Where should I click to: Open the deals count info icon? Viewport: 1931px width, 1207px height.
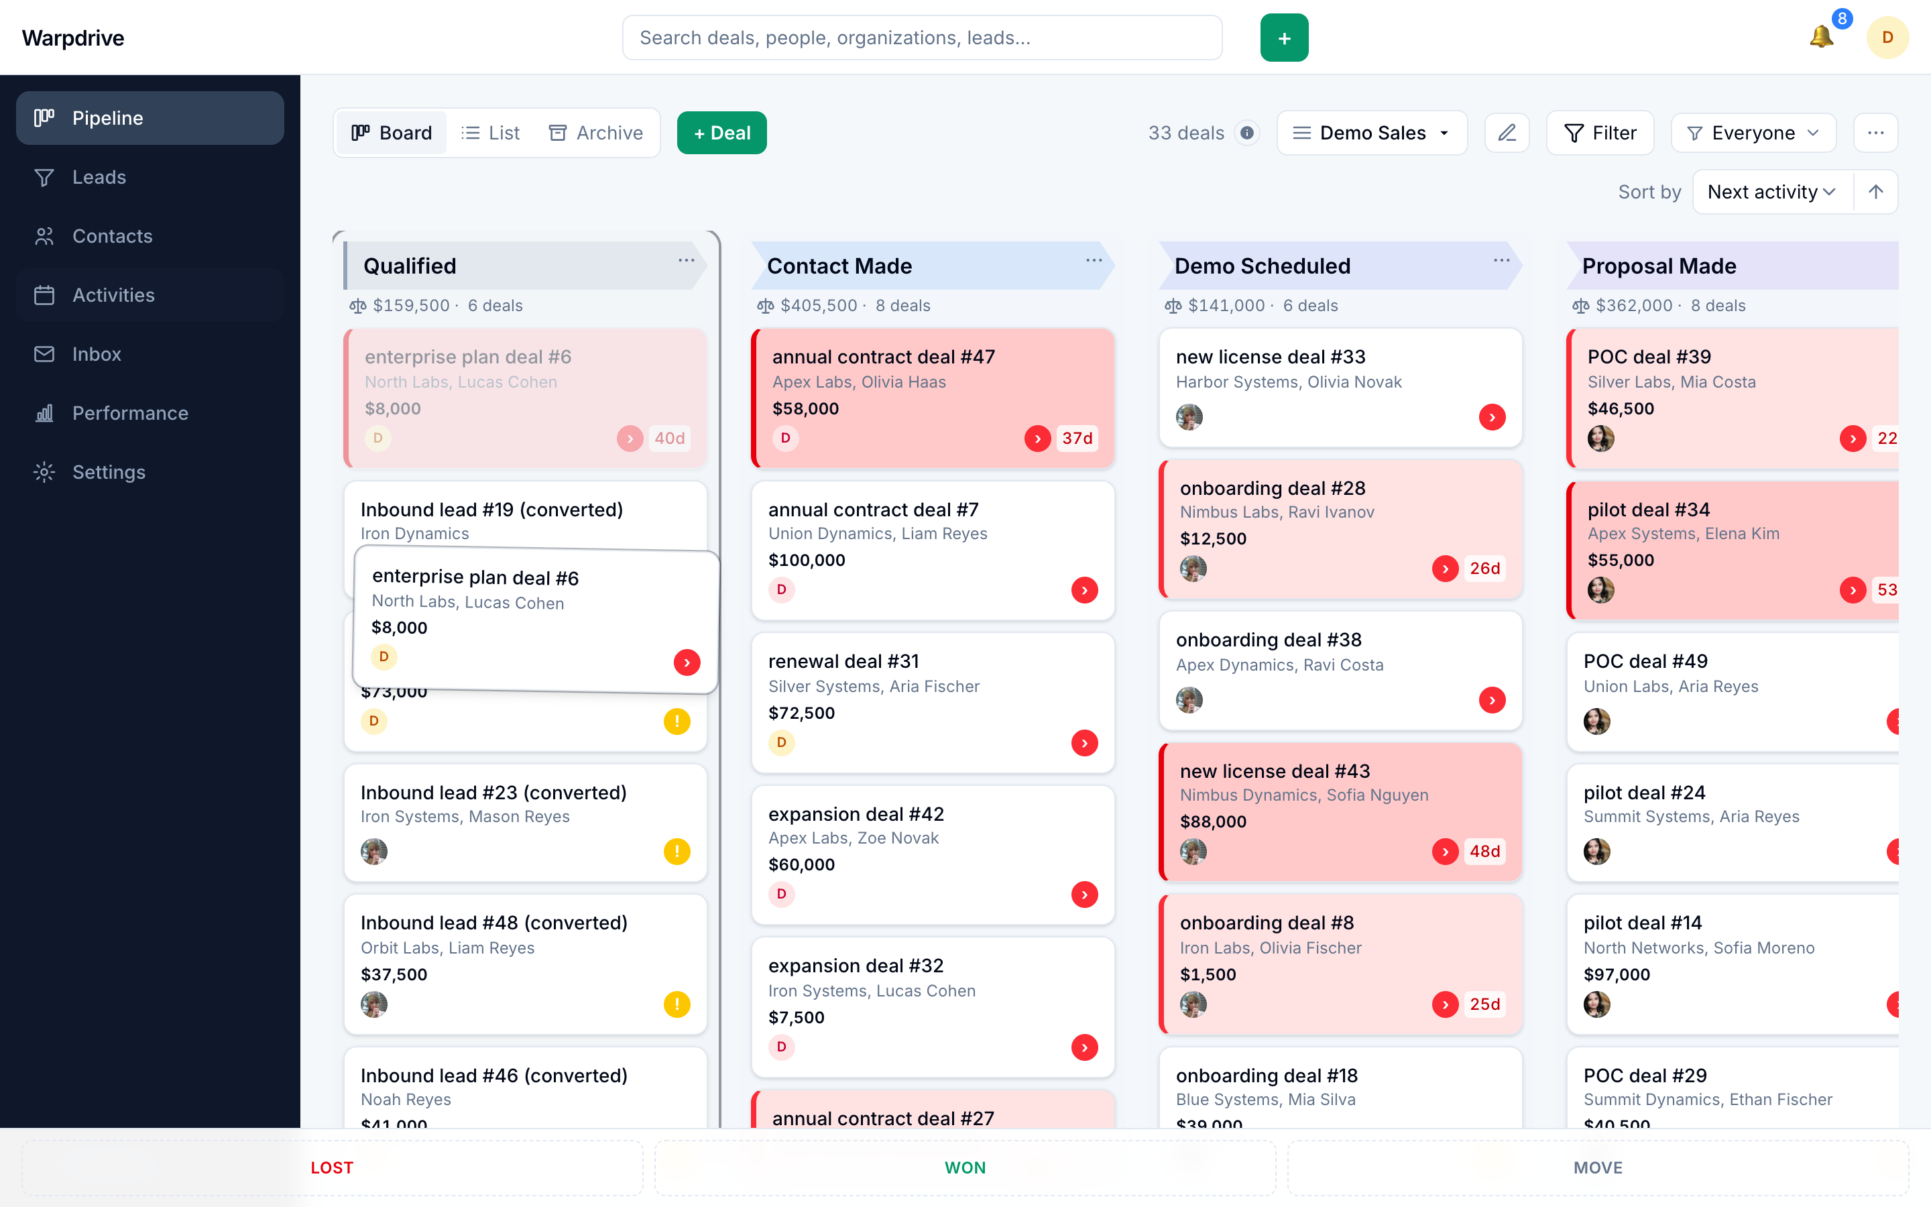pyautogui.click(x=1246, y=133)
